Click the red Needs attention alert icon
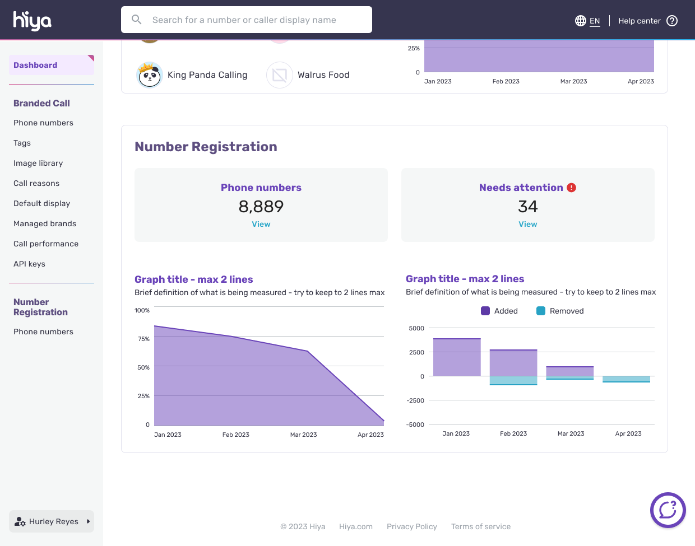 [x=572, y=188]
